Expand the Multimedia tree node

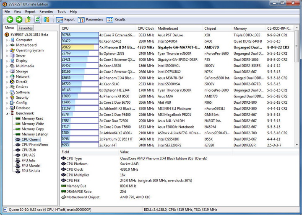7,66
